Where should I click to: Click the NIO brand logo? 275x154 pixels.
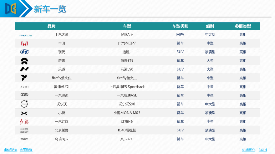point(24,61)
